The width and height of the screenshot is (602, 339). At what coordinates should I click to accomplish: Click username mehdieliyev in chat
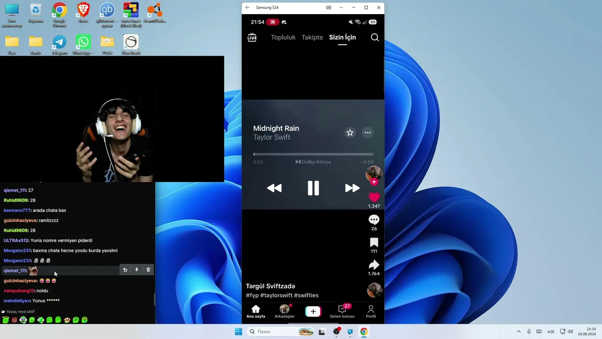17,301
